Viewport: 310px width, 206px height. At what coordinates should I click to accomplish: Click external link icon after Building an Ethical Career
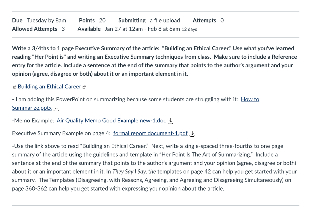tap(84, 87)
